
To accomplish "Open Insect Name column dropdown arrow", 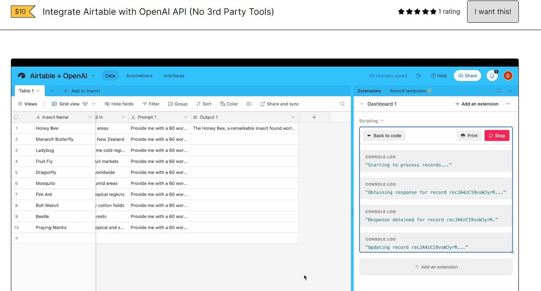I will coord(90,117).
